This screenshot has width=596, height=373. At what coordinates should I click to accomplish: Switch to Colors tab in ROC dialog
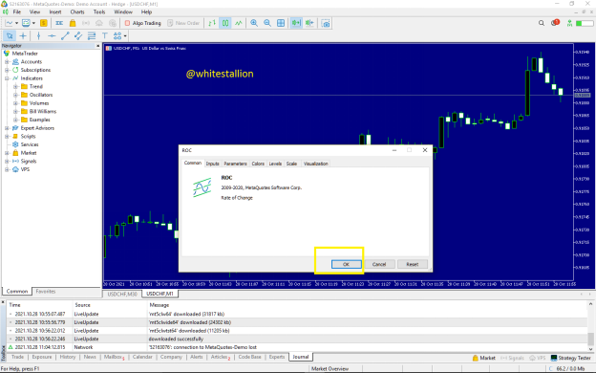coord(258,164)
